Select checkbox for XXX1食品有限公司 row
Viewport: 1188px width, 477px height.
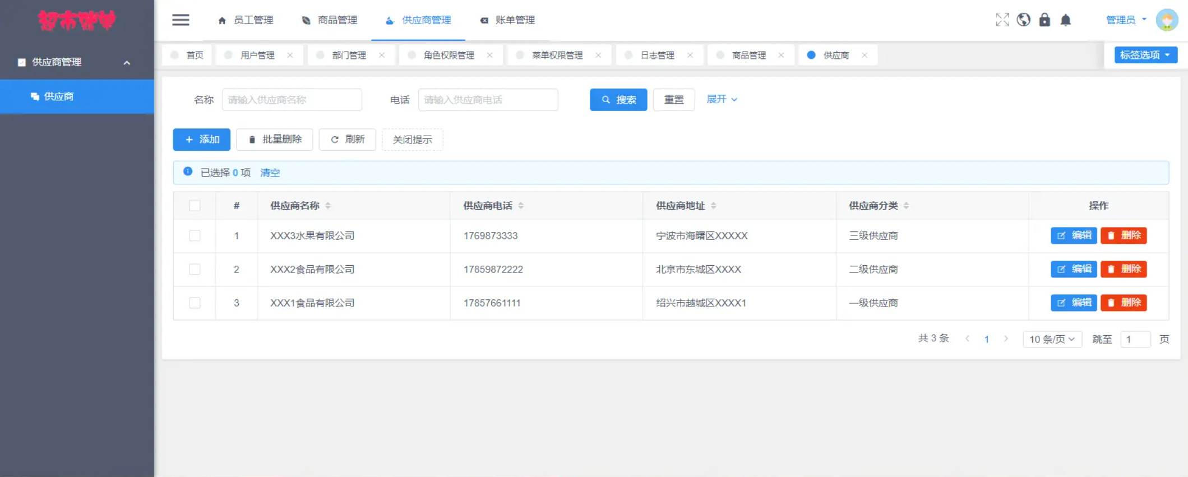point(195,303)
